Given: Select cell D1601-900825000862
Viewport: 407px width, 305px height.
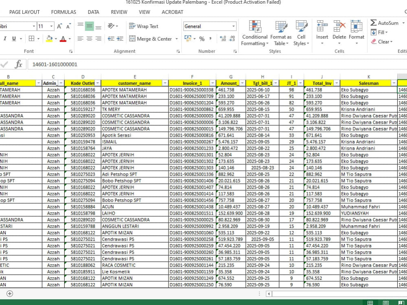Looking at the screenshot, I should click(192, 109).
